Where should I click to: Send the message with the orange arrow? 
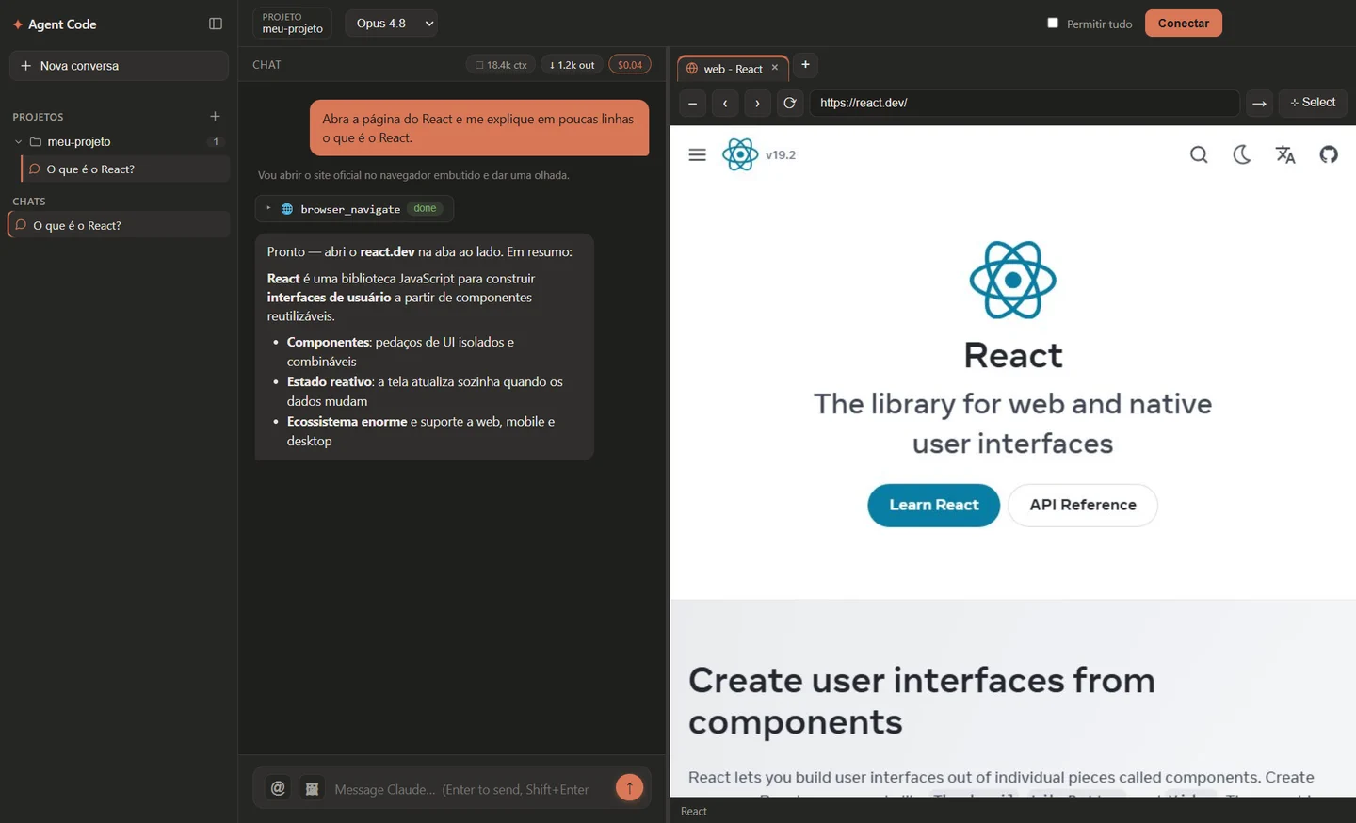tap(629, 787)
